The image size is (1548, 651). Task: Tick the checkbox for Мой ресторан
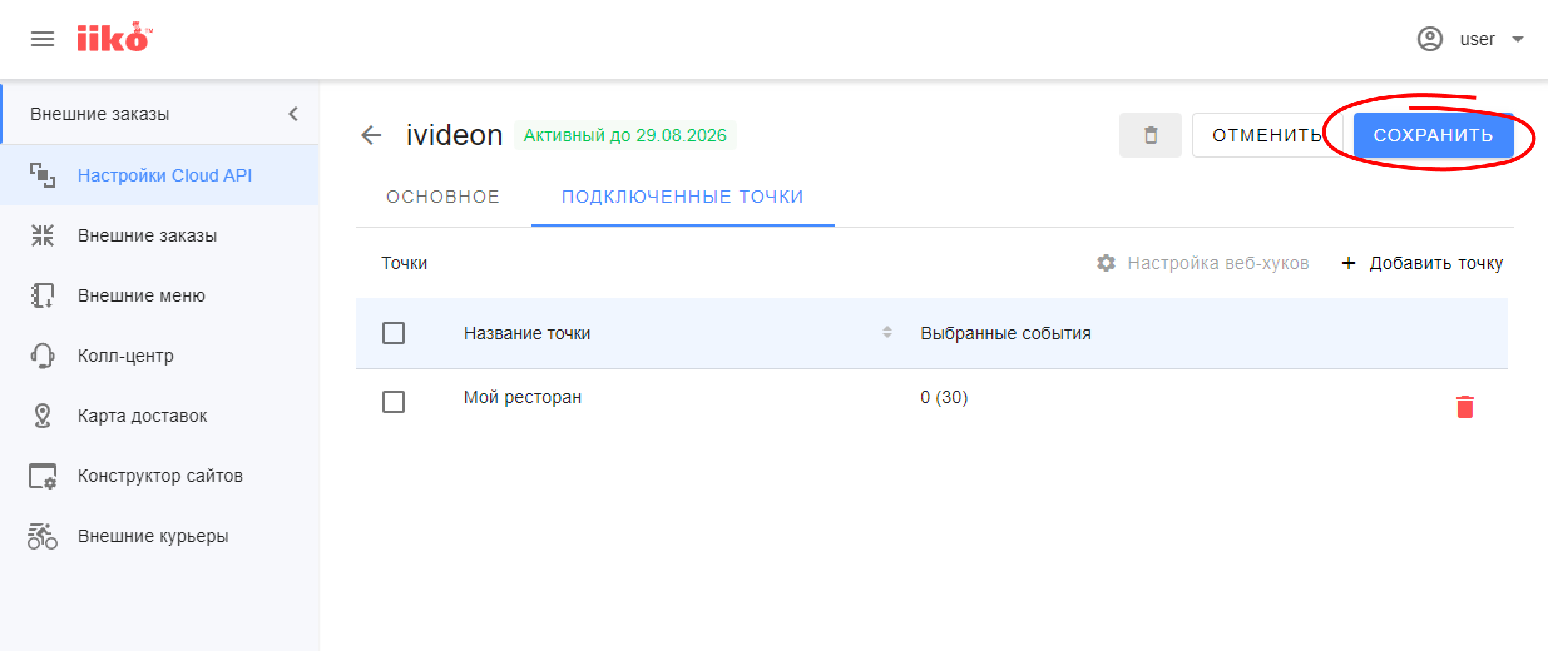coord(394,402)
